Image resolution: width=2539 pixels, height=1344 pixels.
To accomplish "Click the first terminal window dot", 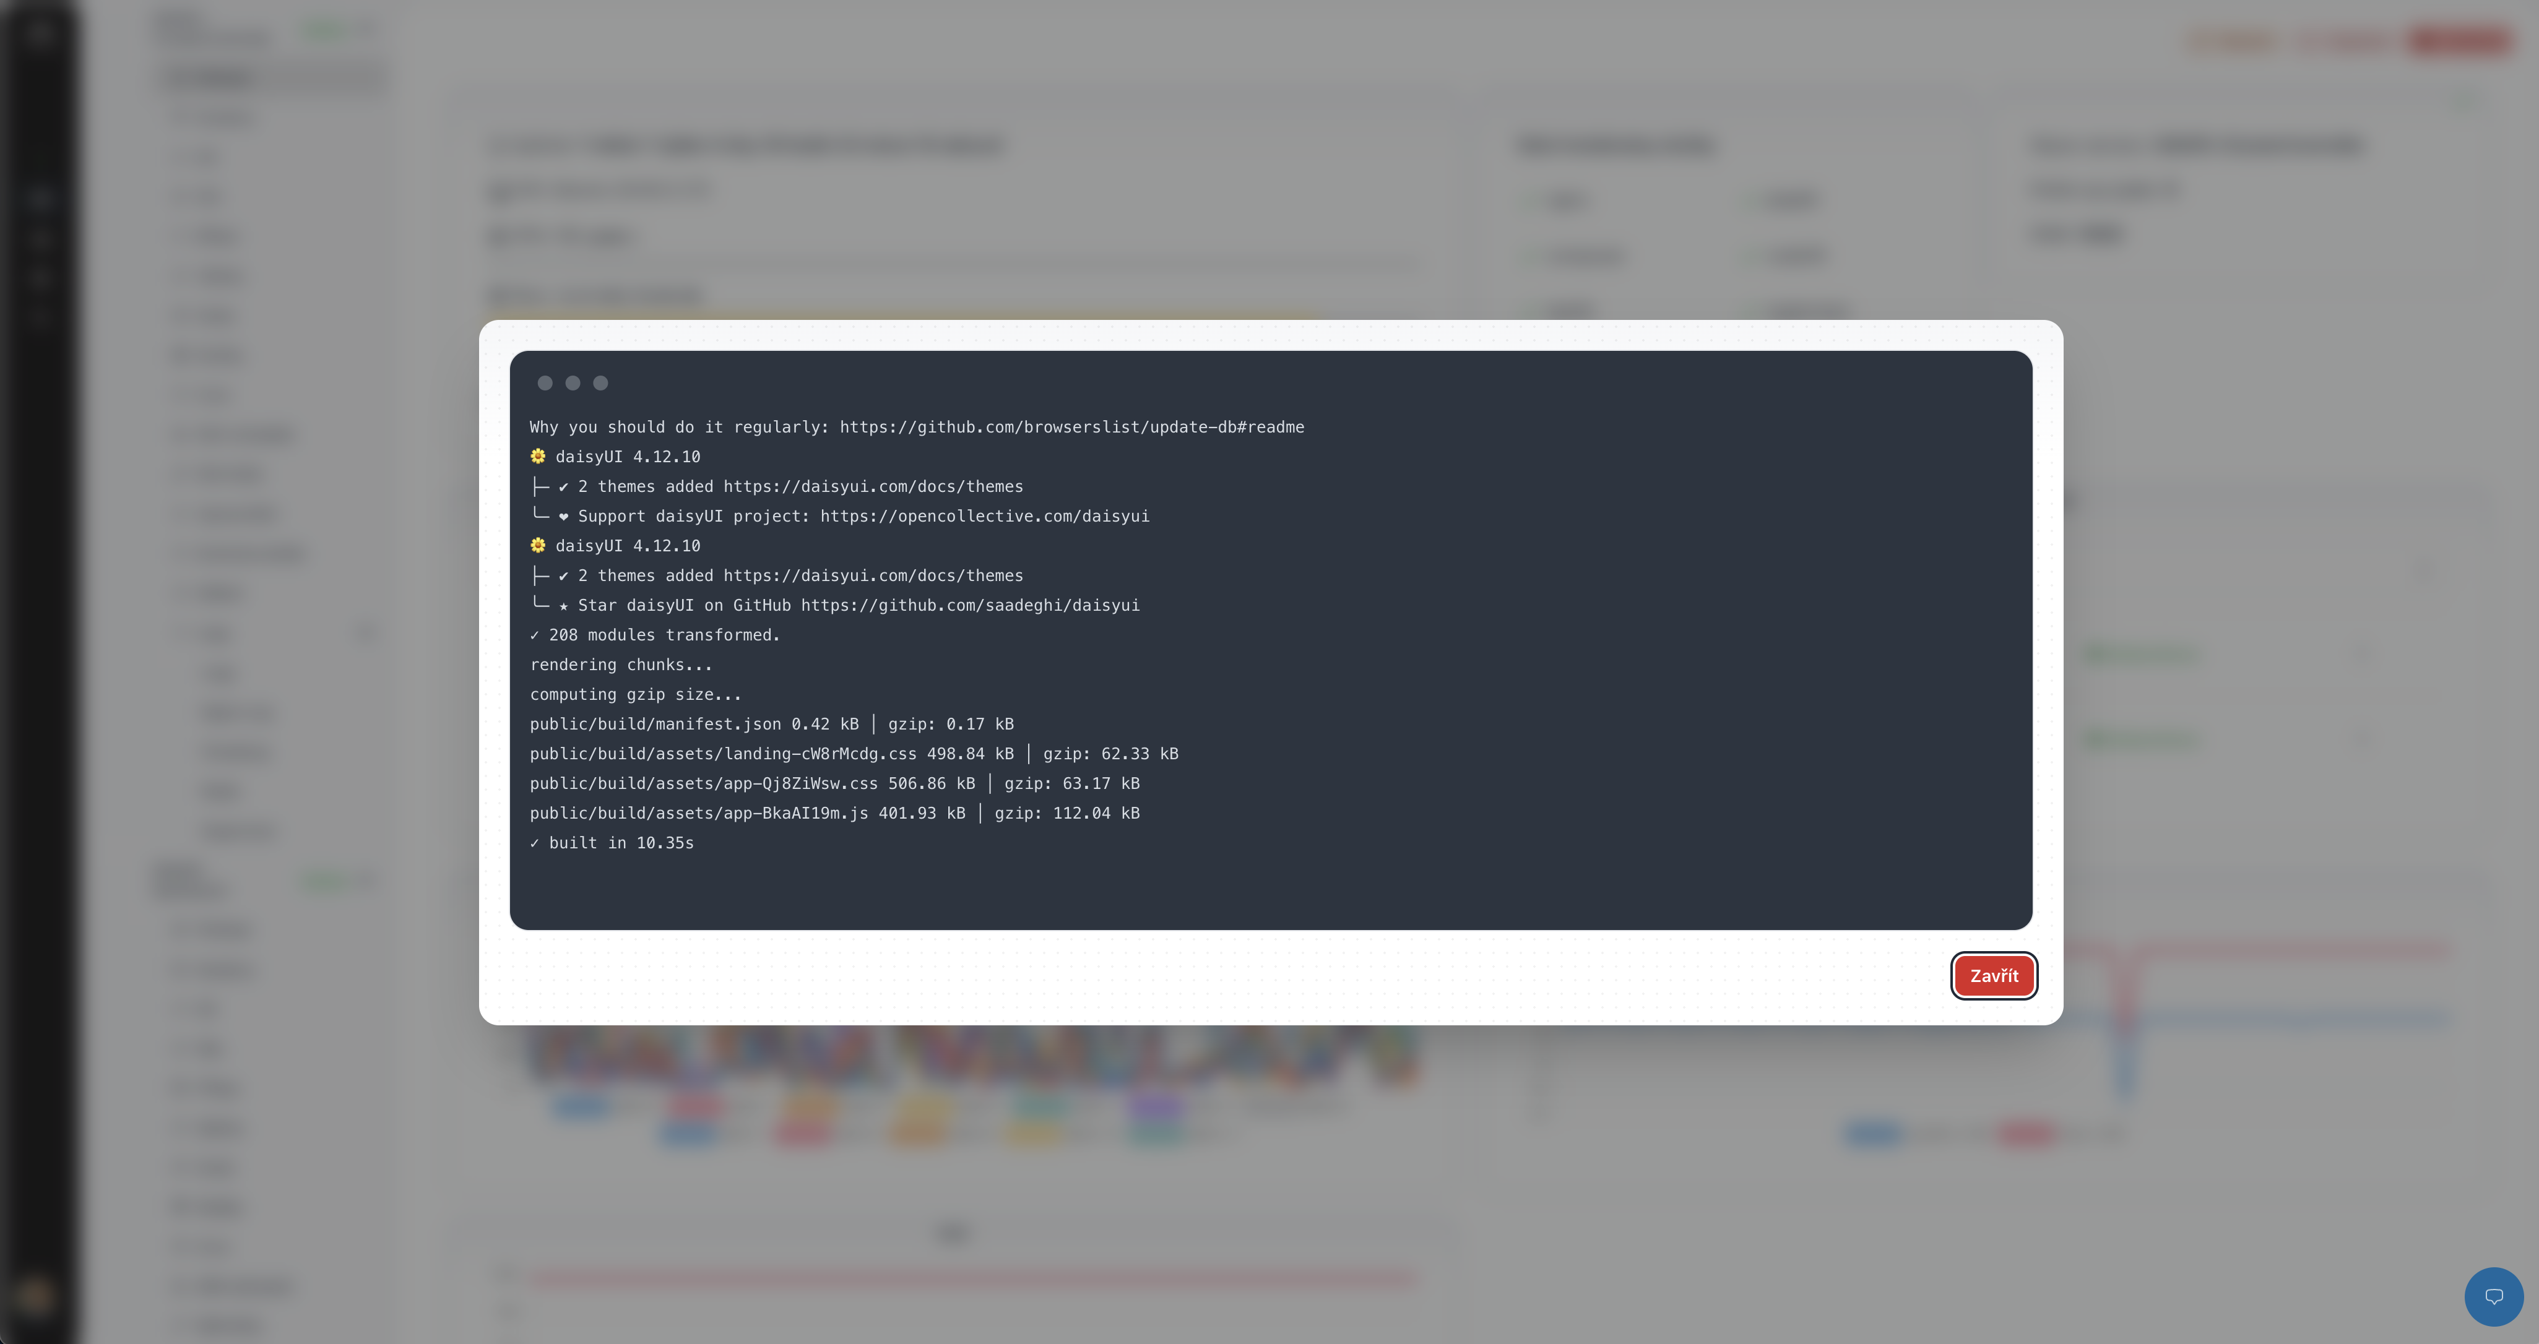I will pyautogui.click(x=545, y=382).
